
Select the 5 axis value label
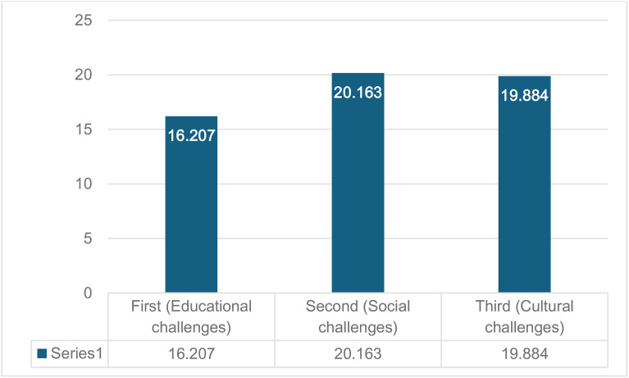pyautogui.click(x=88, y=239)
